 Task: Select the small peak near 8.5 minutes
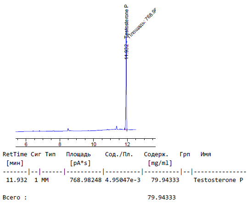point(68,130)
